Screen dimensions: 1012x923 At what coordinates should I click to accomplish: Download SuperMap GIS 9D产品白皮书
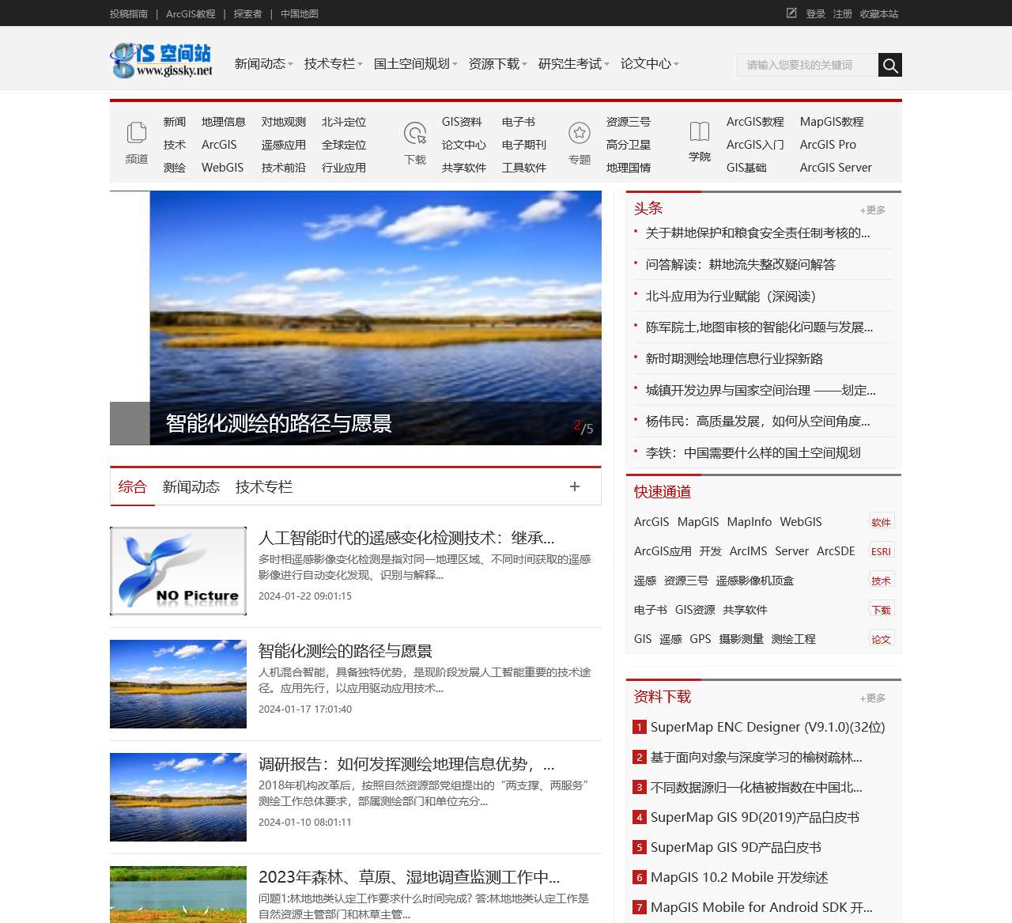click(x=735, y=847)
